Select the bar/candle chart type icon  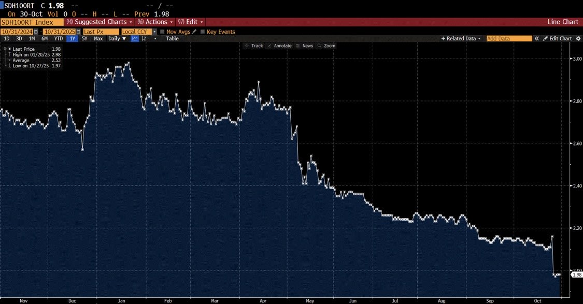[x=144, y=39]
